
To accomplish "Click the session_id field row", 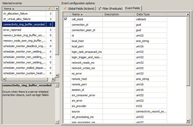I will click(x=115, y=90).
